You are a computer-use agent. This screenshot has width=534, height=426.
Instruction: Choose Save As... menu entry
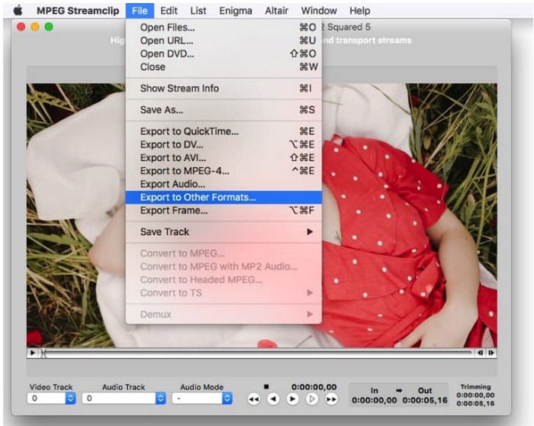224,110
